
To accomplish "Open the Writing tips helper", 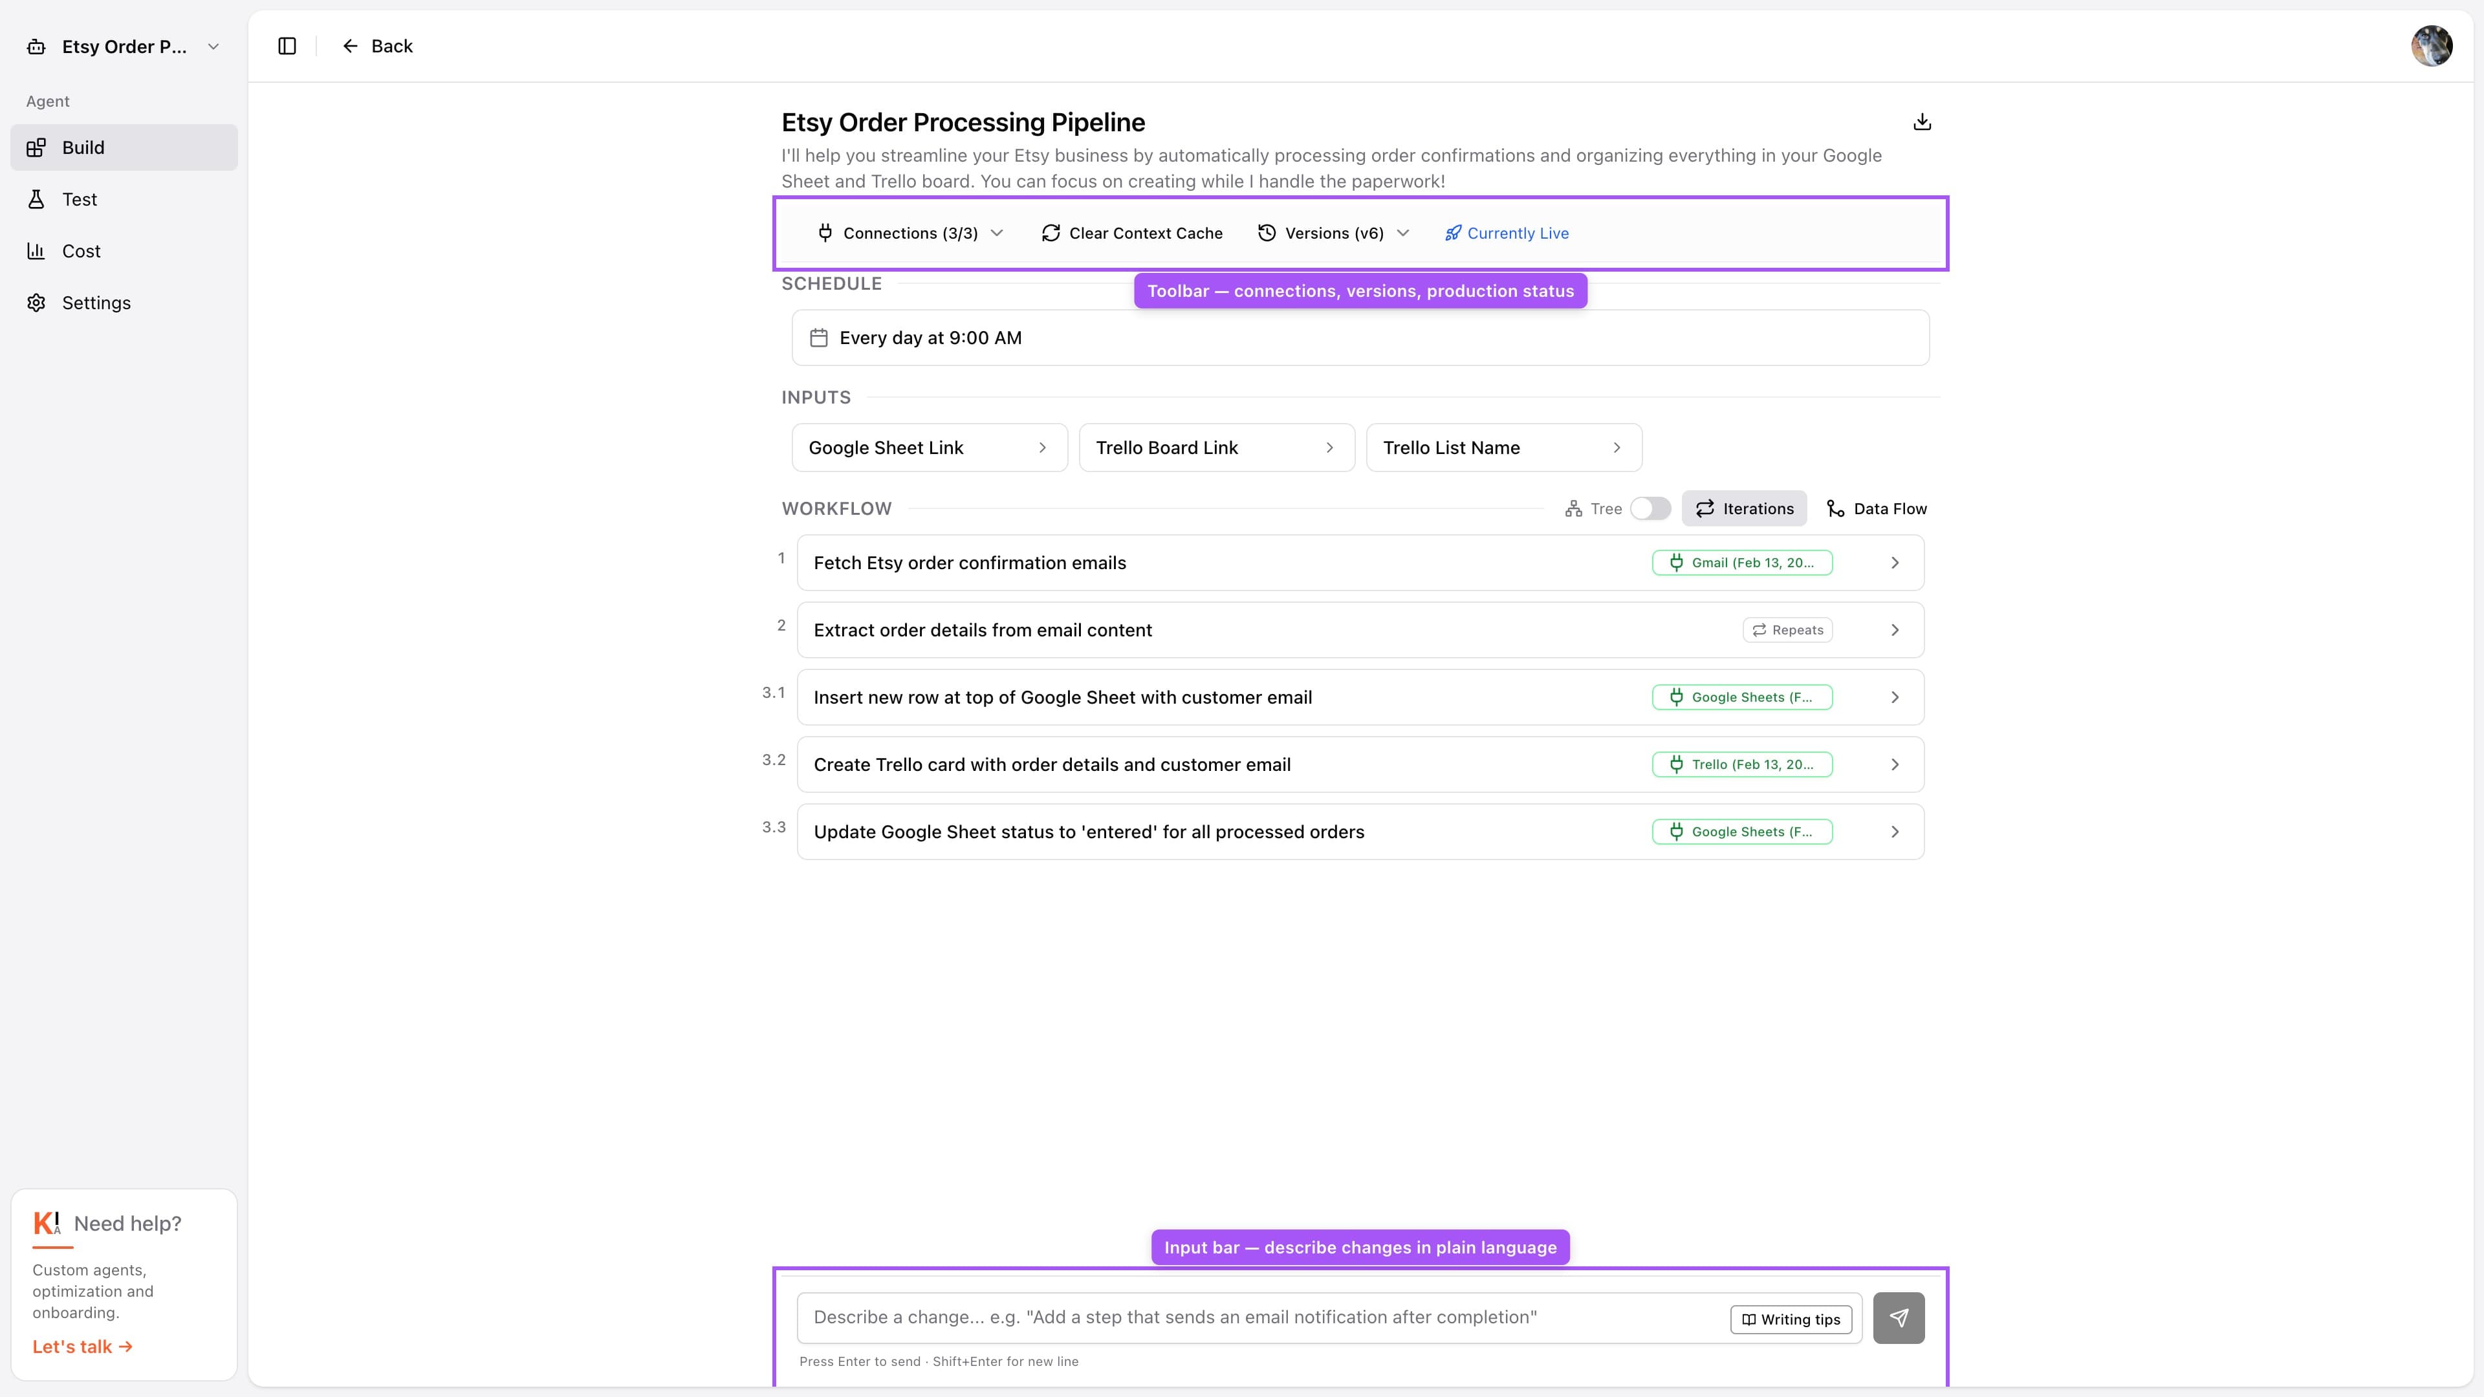I will click(x=1790, y=1319).
